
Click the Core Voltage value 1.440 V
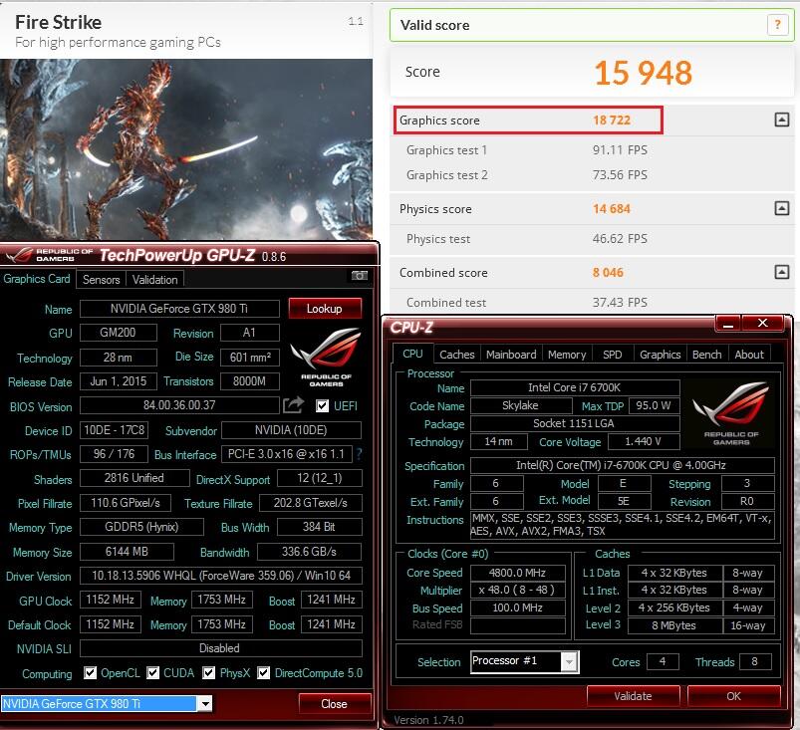pos(644,442)
